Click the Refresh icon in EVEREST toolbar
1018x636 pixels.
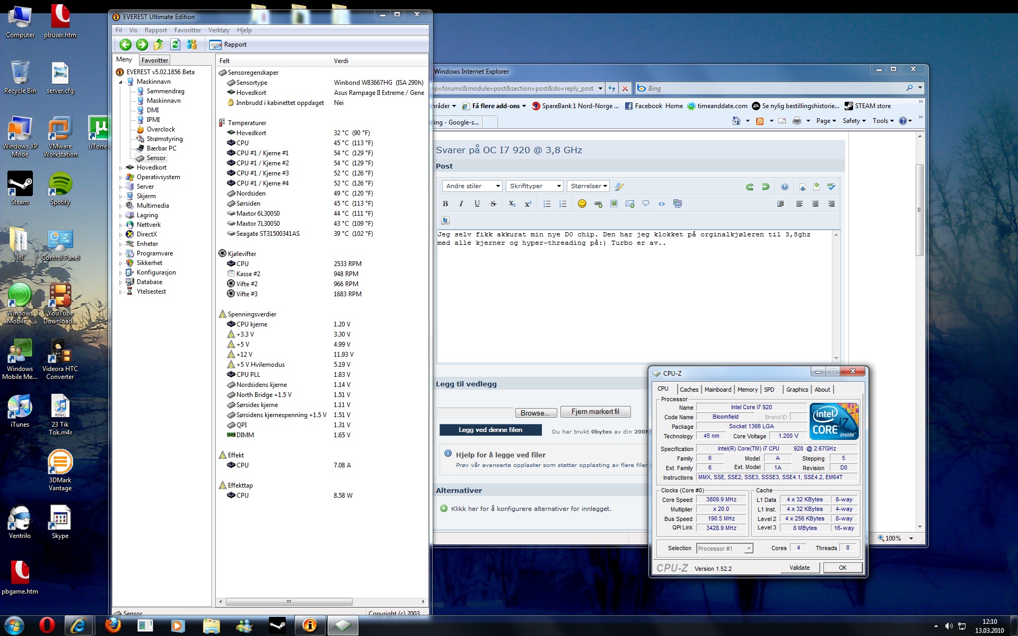(175, 45)
